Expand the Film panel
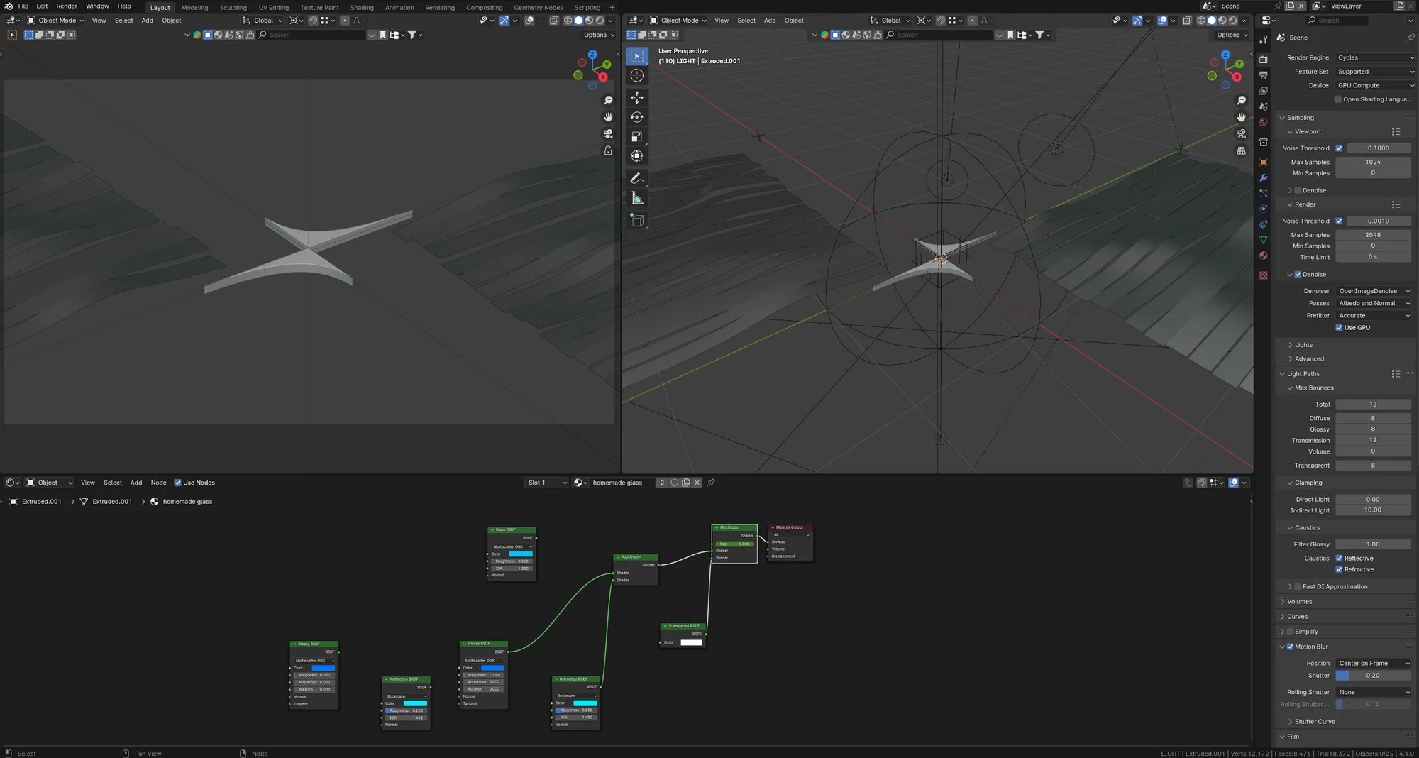This screenshot has width=1419, height=758. pos(1293,737)
